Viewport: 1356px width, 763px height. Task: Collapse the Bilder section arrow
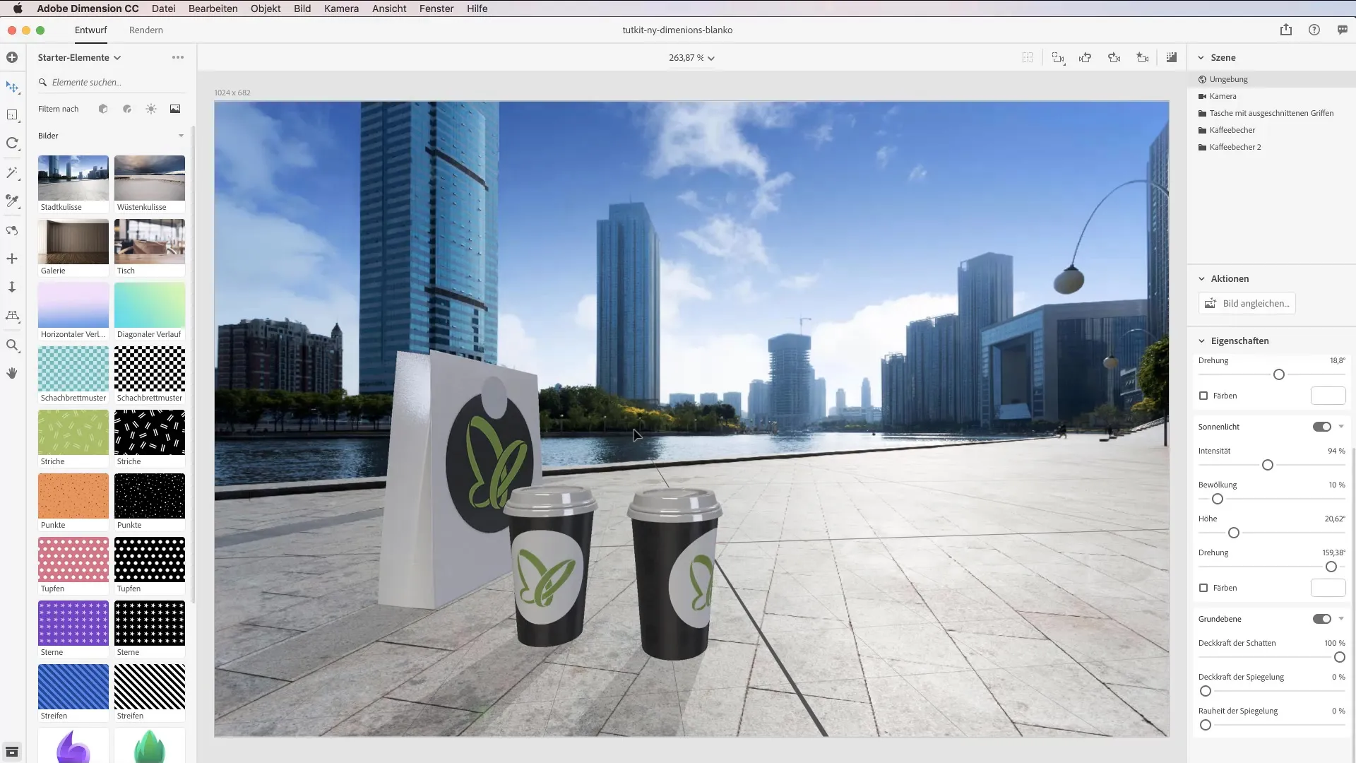click(x=182, y=136)
